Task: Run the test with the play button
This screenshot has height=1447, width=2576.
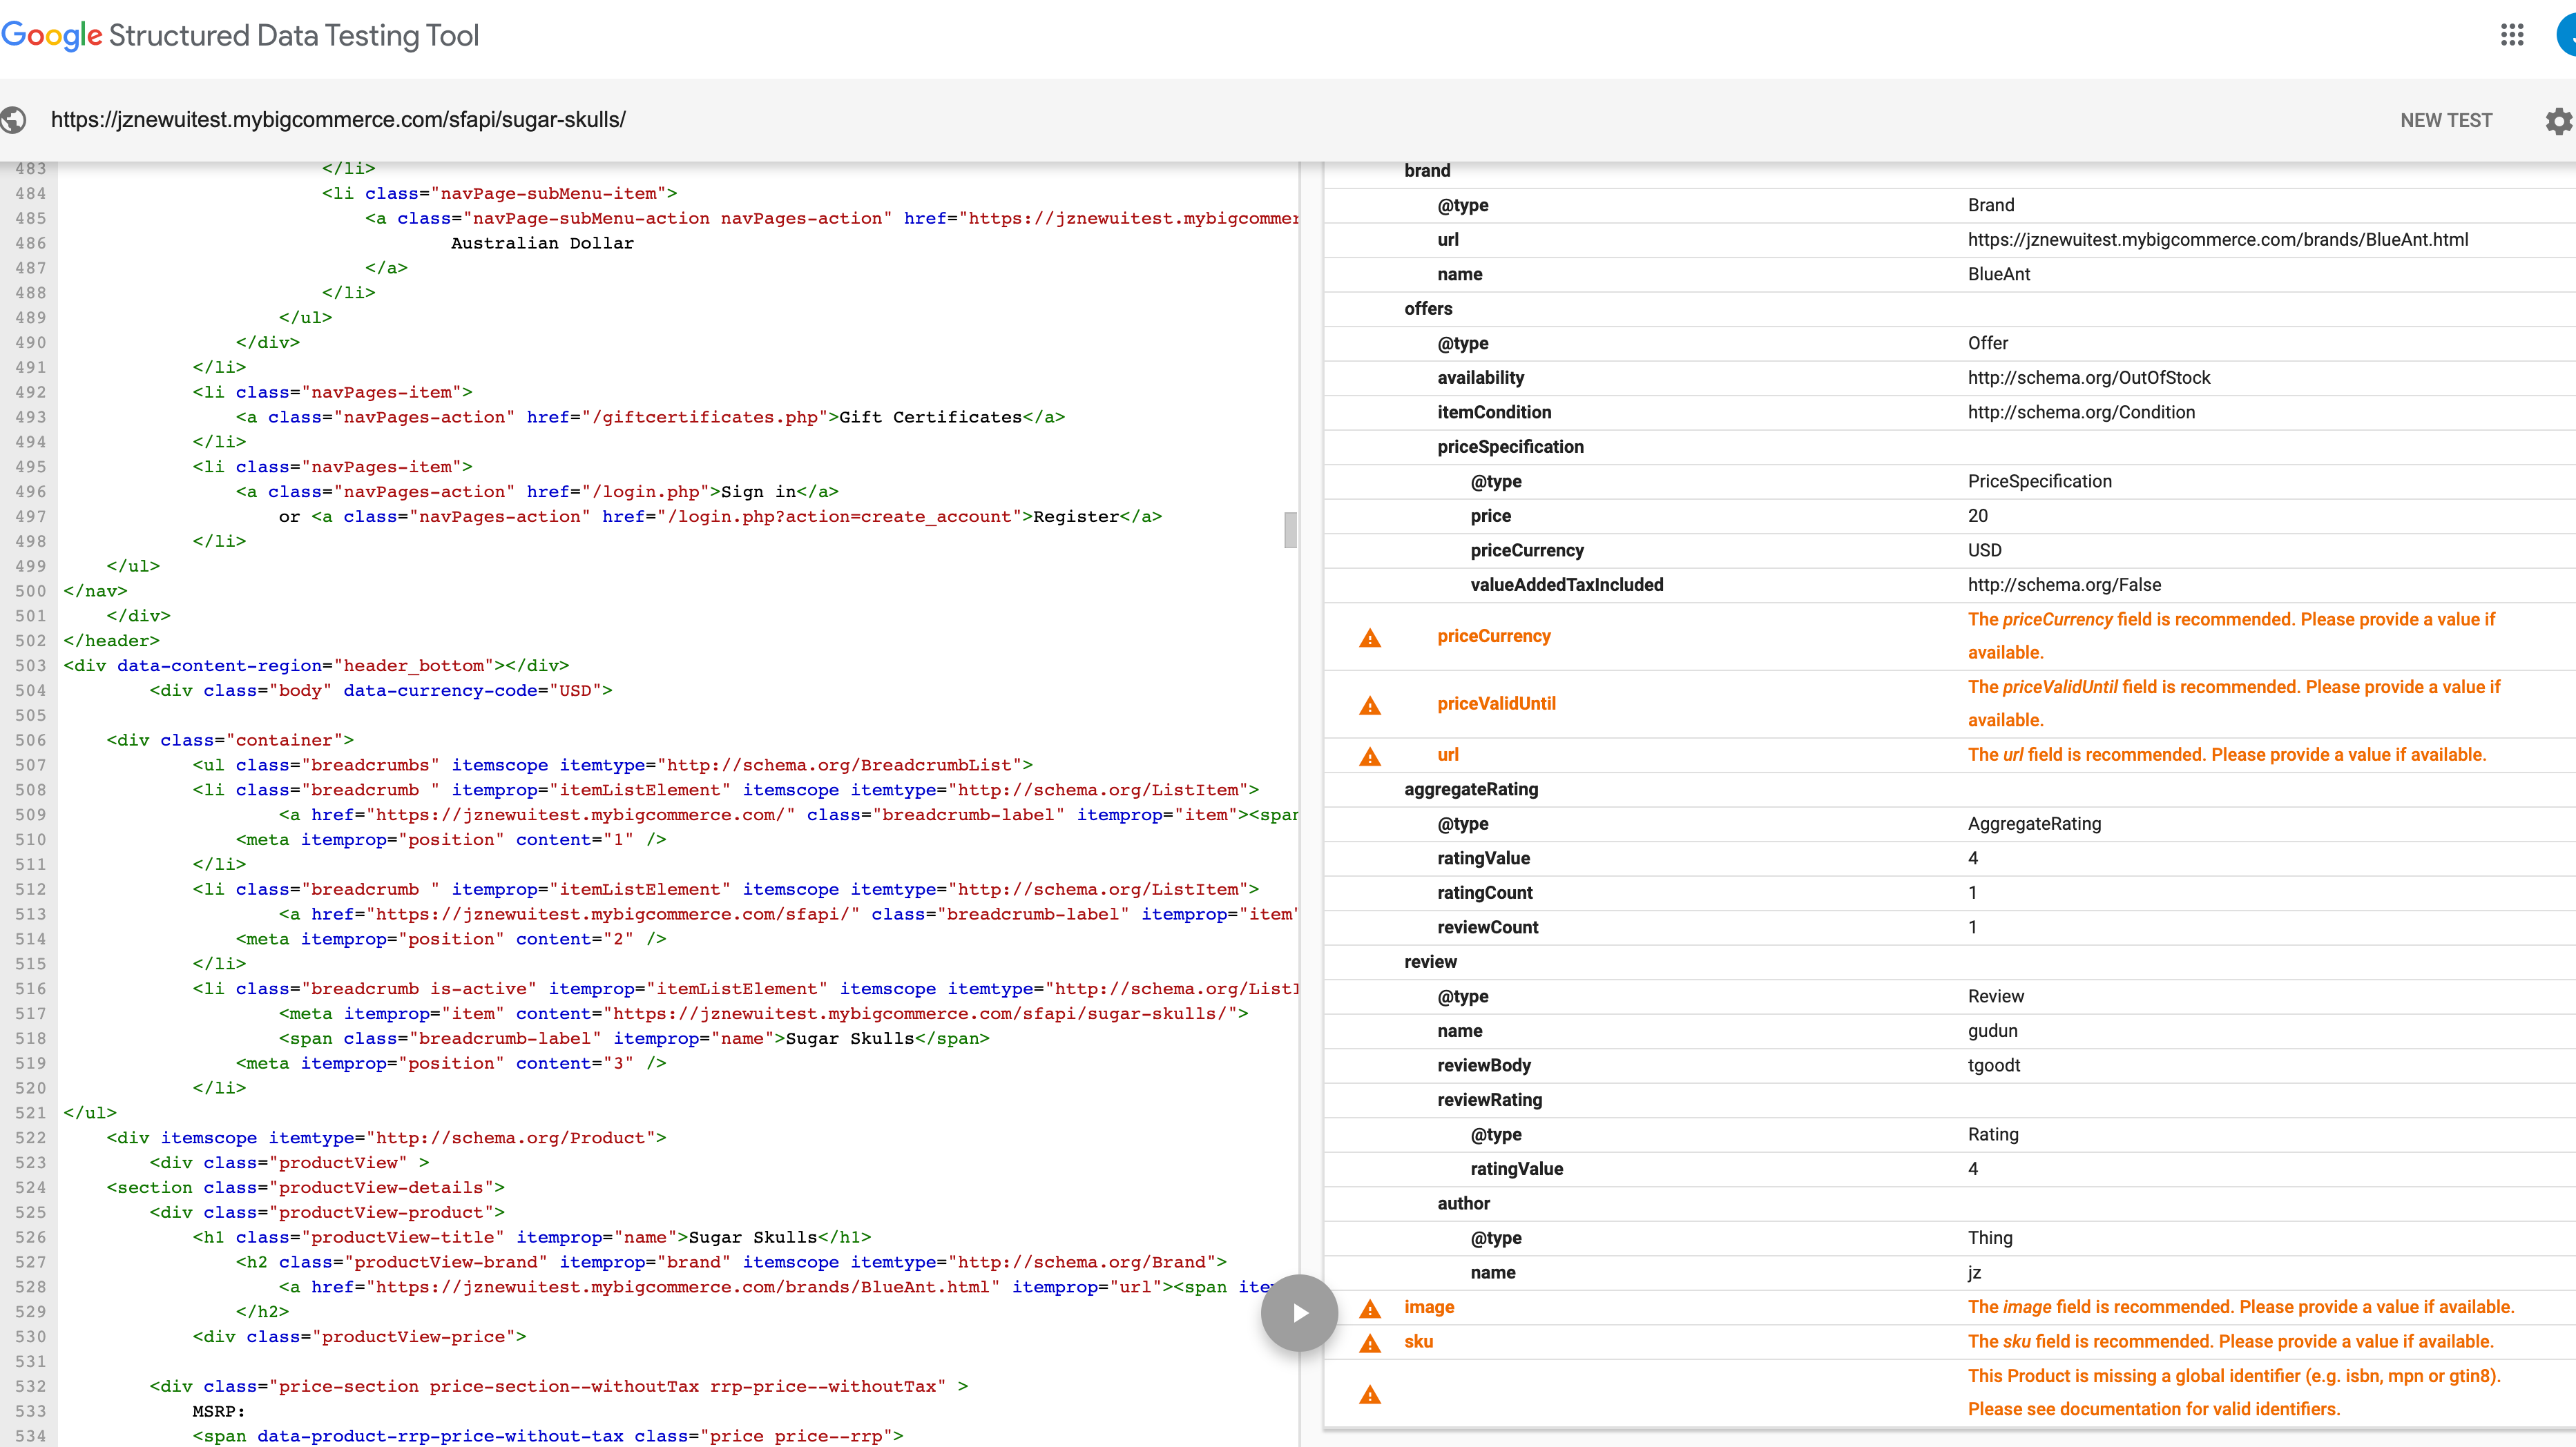Action: point(1299,1312)
